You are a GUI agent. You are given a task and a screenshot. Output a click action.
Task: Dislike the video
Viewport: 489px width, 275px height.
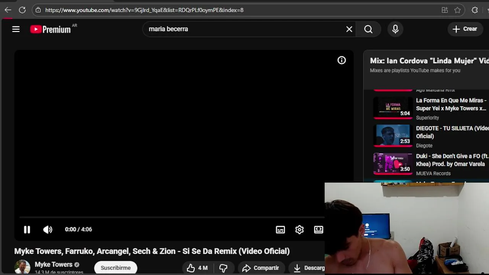coord(223,268)
